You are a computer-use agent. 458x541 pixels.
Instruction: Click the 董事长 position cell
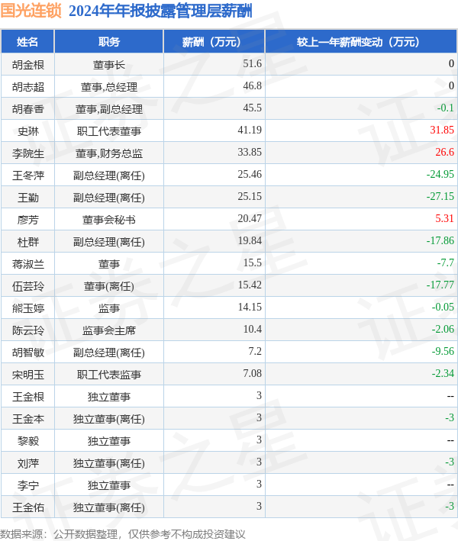point(109,65)
